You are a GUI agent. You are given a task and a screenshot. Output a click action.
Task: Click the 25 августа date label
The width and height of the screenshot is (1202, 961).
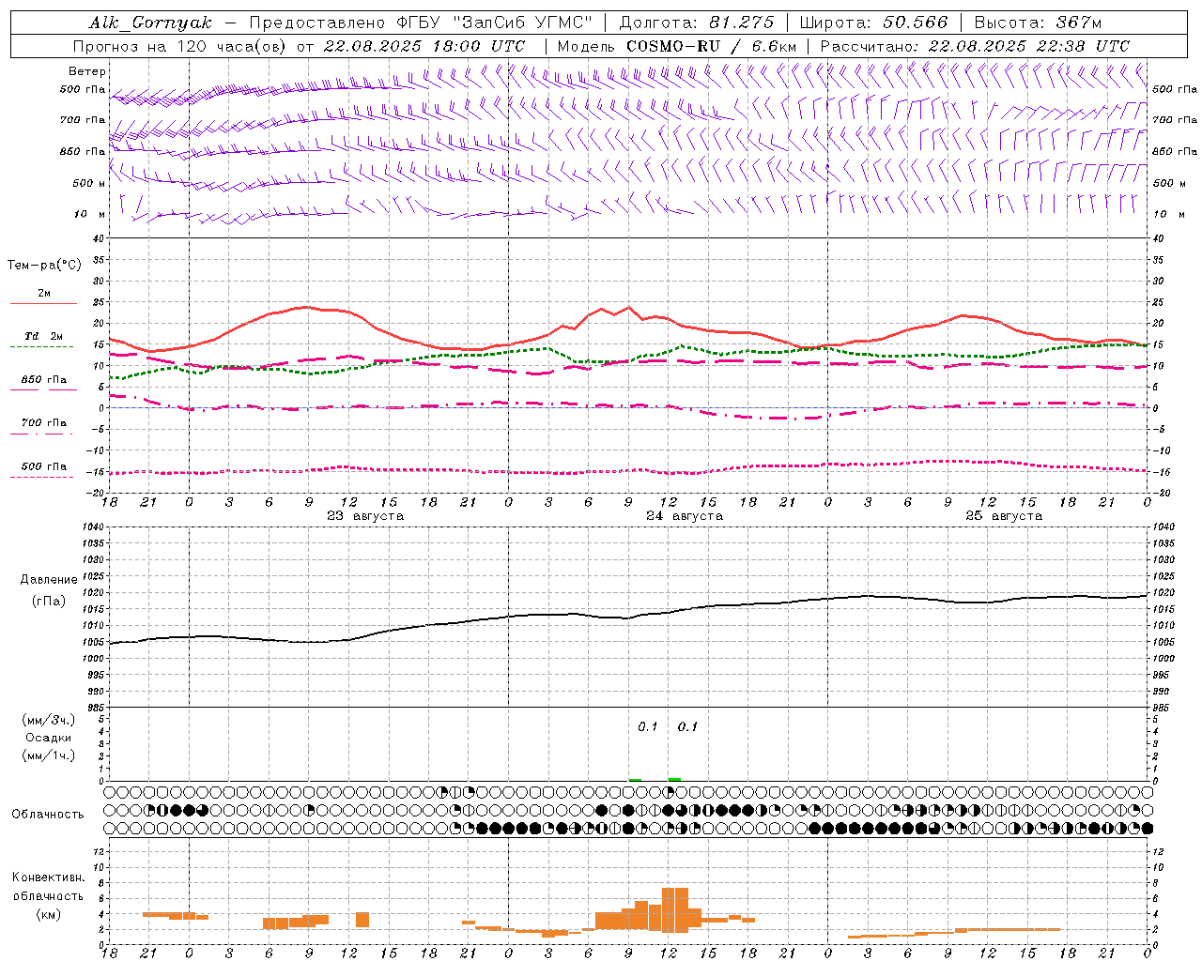click(1004, 516)
